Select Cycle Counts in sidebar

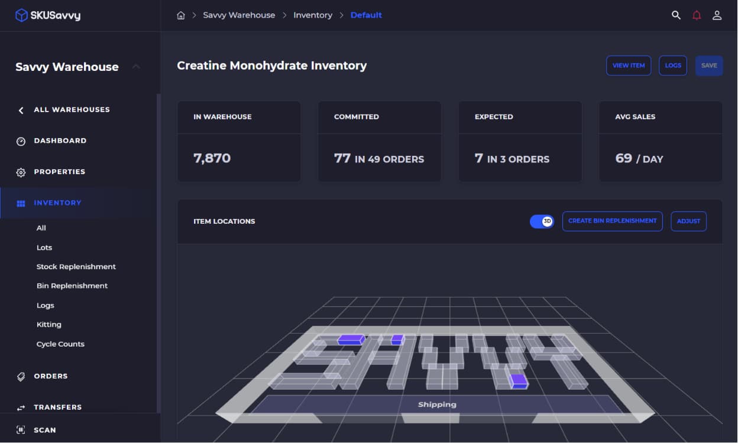[60, 344]
